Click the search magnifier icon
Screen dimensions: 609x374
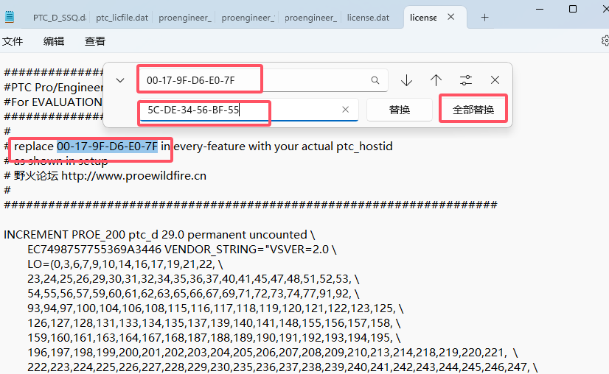coord(375,80)
